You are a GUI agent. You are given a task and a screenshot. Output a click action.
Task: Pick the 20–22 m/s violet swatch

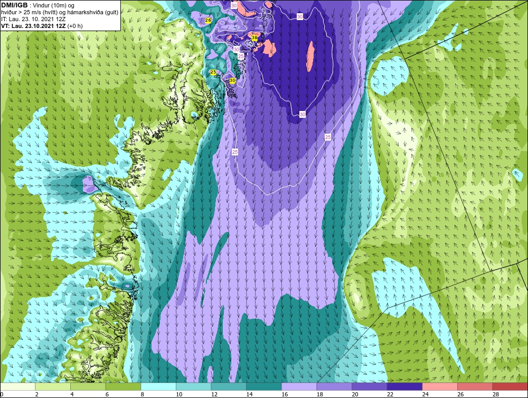370,386
